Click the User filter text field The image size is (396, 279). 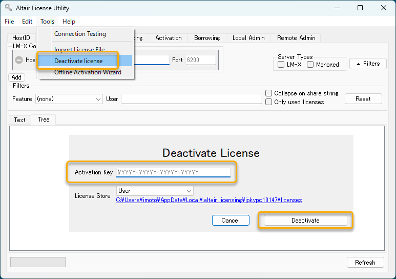click(192, 99)
